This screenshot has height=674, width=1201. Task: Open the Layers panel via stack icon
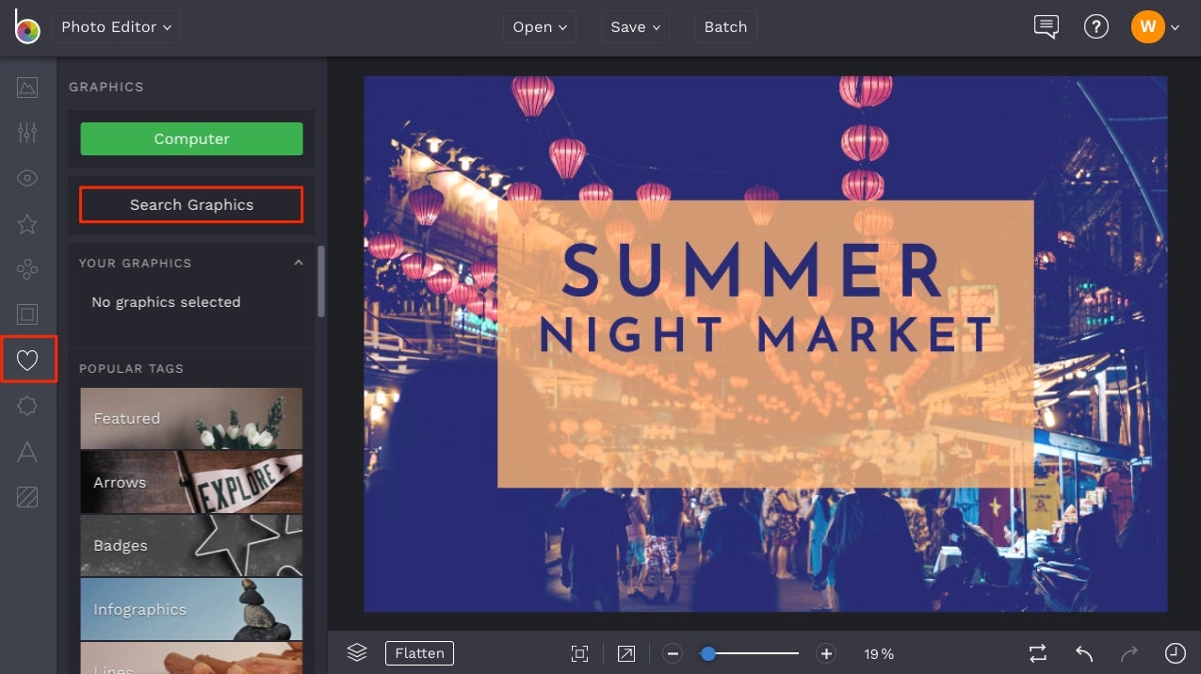tap(356, 652)
